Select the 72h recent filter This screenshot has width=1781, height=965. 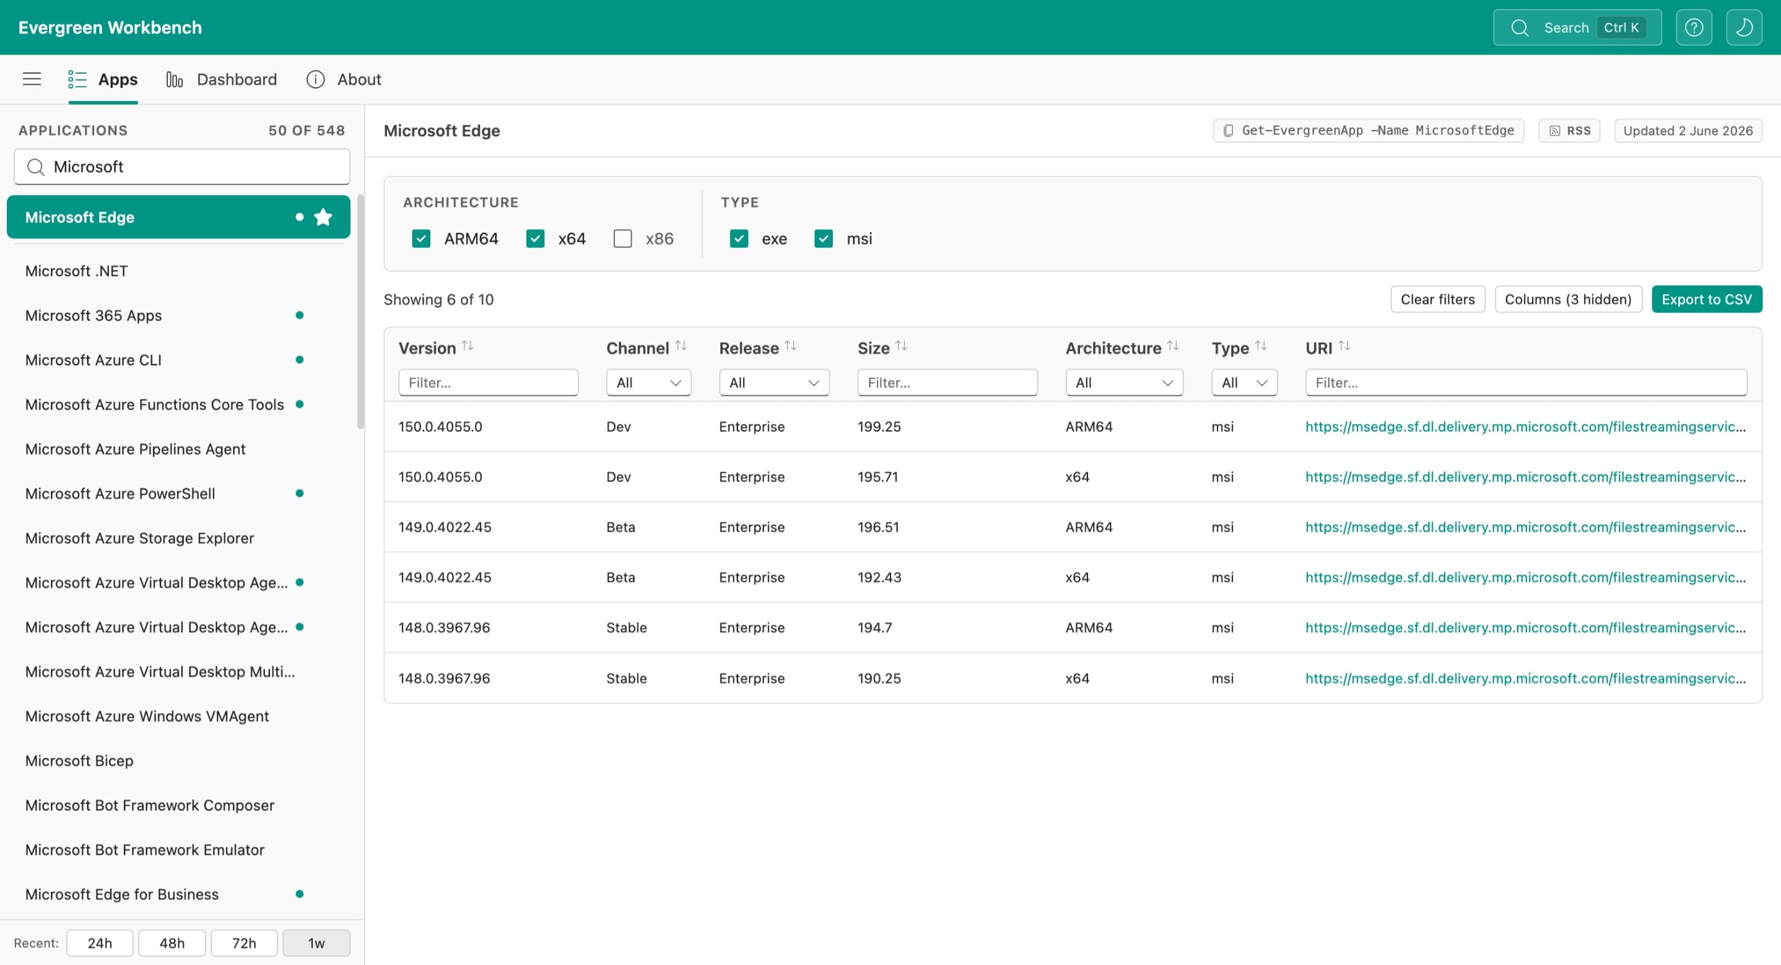point(244,943)
